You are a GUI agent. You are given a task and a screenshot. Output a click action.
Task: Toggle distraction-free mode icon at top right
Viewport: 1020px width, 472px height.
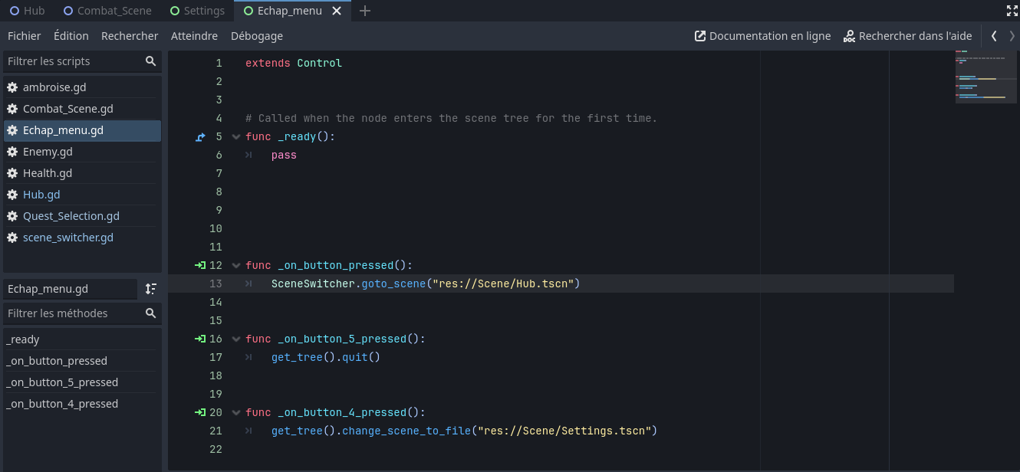[1012, 11]
